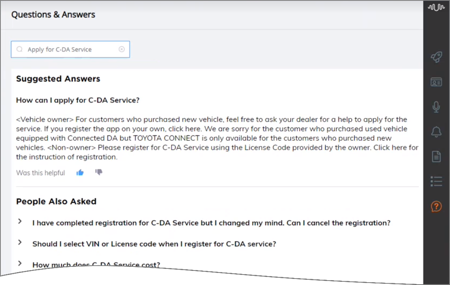The width and height of the screenshot is (450, 285).
Task: Clear the search field with the x icon
Action: click(x=122, y=49)
